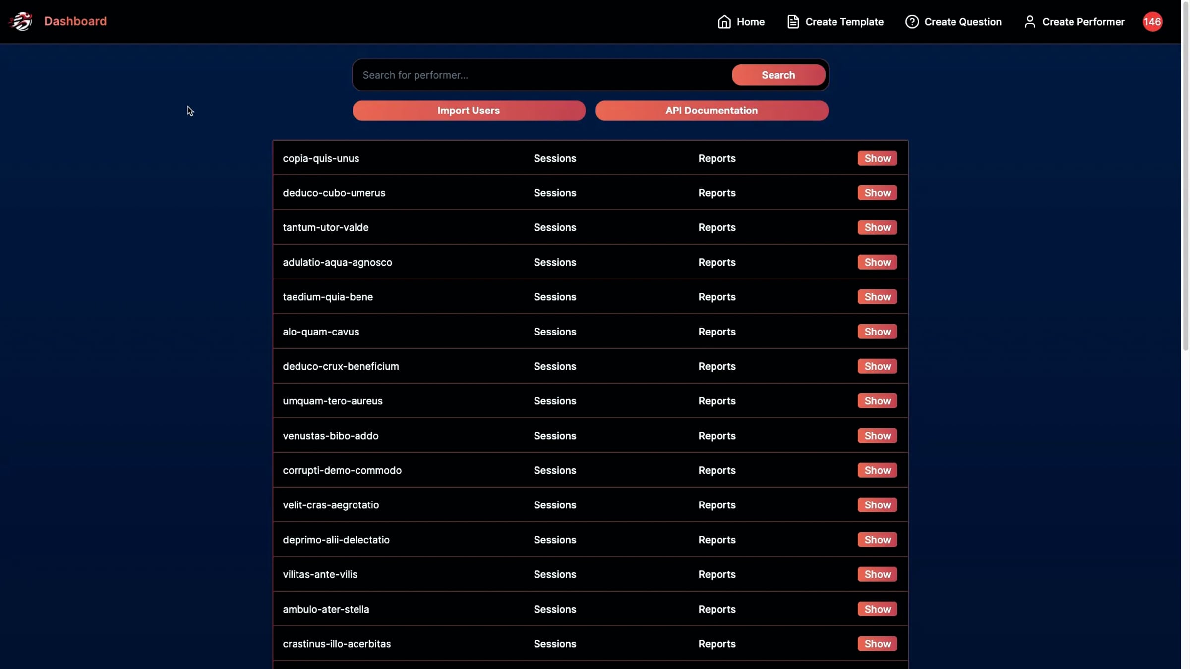Image resolution: width=1190 pixels, height=669 pixels.
Task: Open Reports for corrupti-demo-commodo
Action: coord(717,471)
